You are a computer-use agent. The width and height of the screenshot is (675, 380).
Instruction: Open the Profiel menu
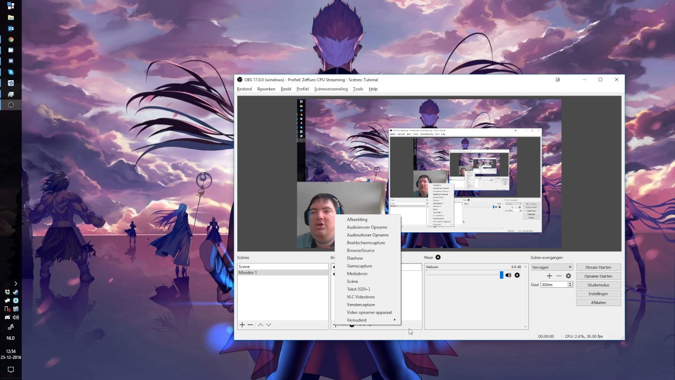pos(303,89)
